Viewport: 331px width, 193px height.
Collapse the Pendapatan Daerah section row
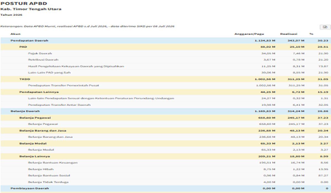[165, 41]
